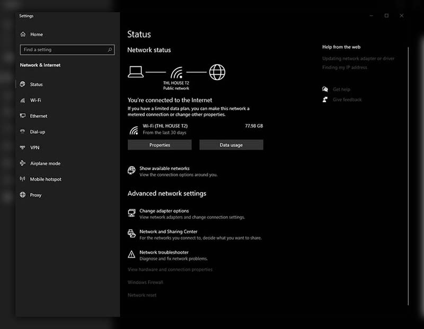Click the 77.98 GB usage value
The width and height of the screenshot is (424, 329).
click(x=254, y=126)
